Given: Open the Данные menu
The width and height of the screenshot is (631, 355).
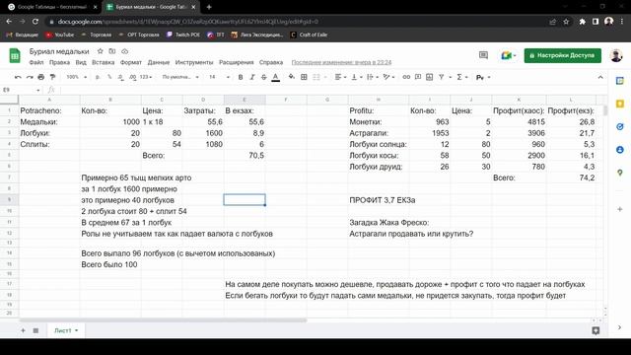Looking at the screenshot, I should coord(159,62).
